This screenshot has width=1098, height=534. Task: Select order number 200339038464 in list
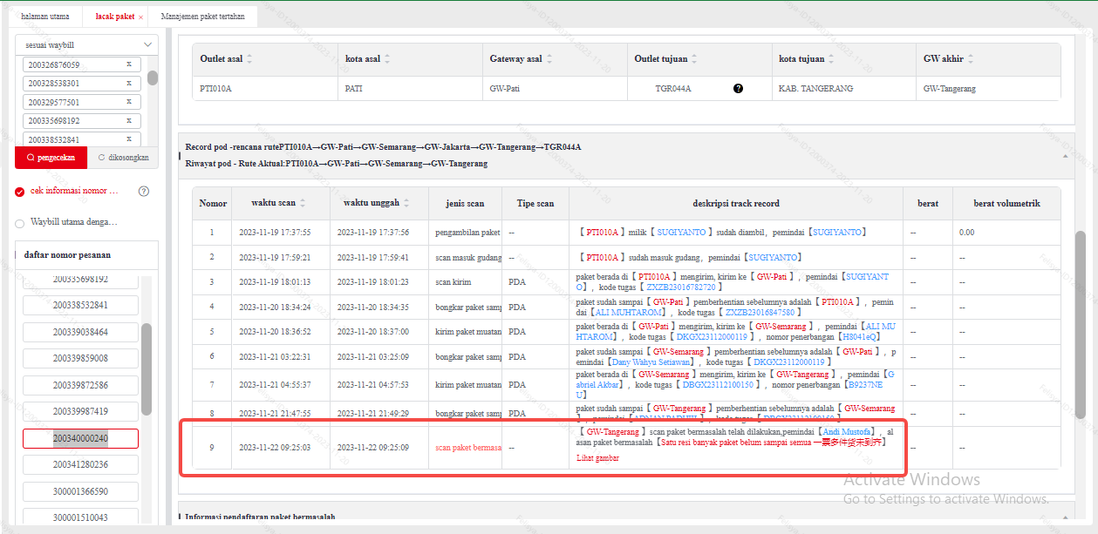[80, 332]
